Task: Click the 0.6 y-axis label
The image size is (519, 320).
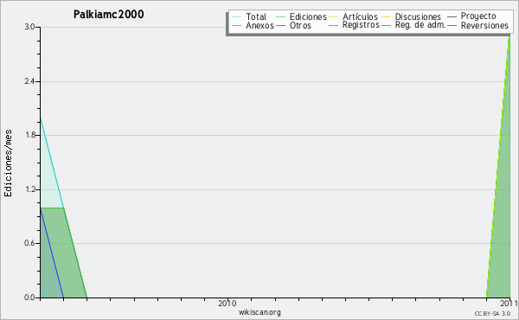Action: click(x=29, y=244)
